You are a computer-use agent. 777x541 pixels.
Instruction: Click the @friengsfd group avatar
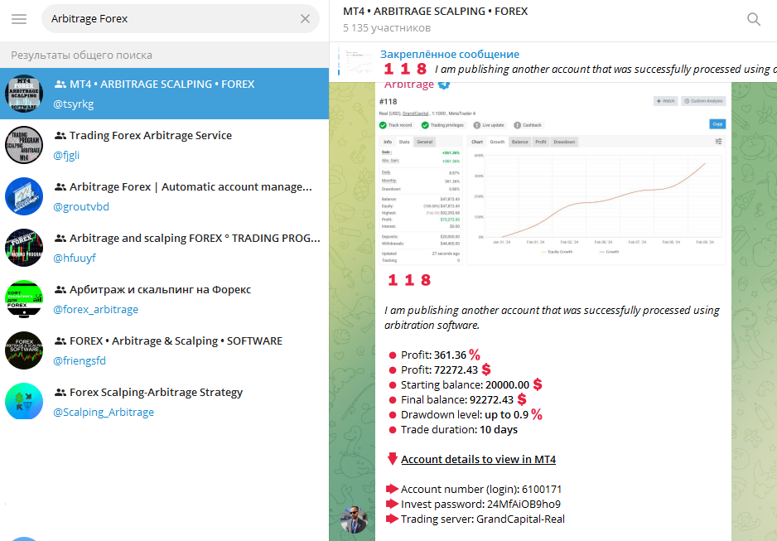point(24,350)
